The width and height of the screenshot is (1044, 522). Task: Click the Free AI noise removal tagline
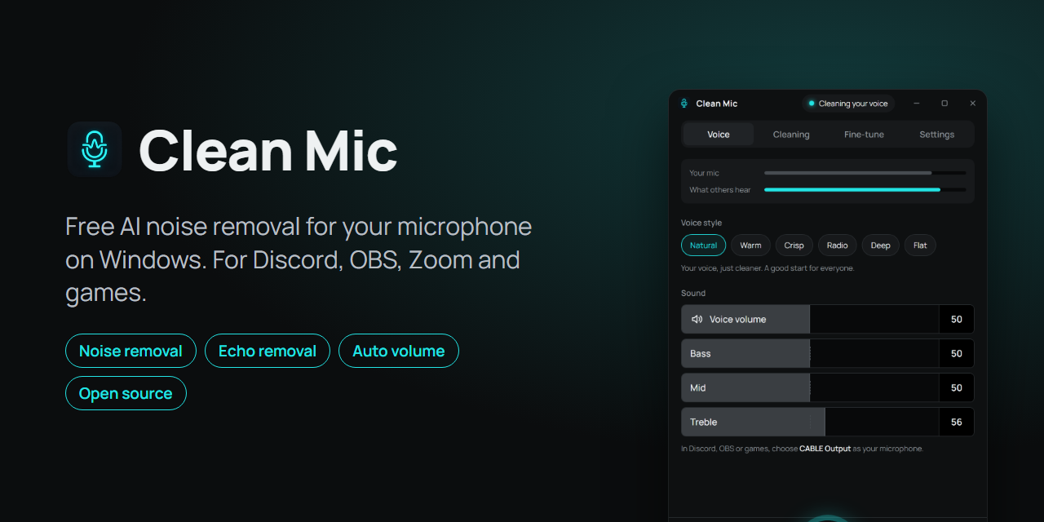pyautogui.click(x=299, y=259)
